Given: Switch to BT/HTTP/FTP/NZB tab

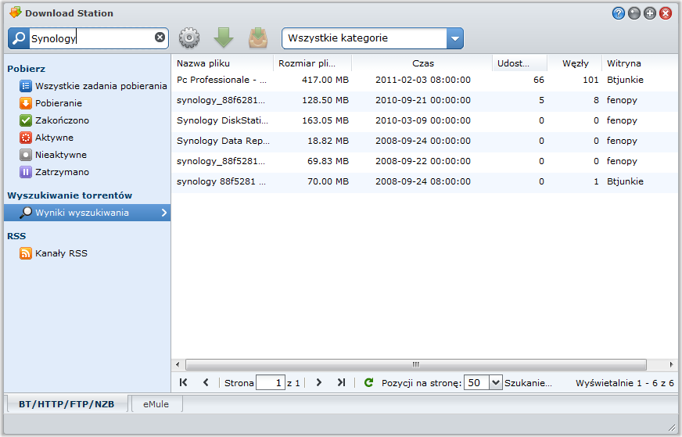Looking at the screenshot, I should [66, 404].
